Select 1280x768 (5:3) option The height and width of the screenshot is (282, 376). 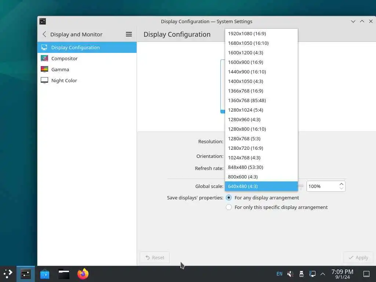(261, 138)
